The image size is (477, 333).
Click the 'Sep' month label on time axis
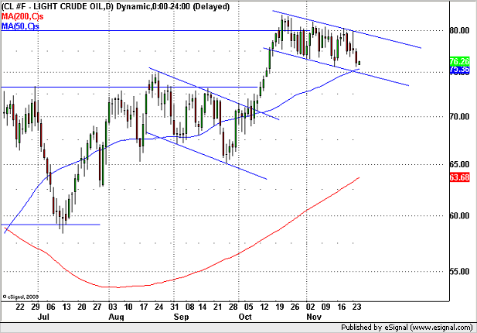tap(181, 317)
